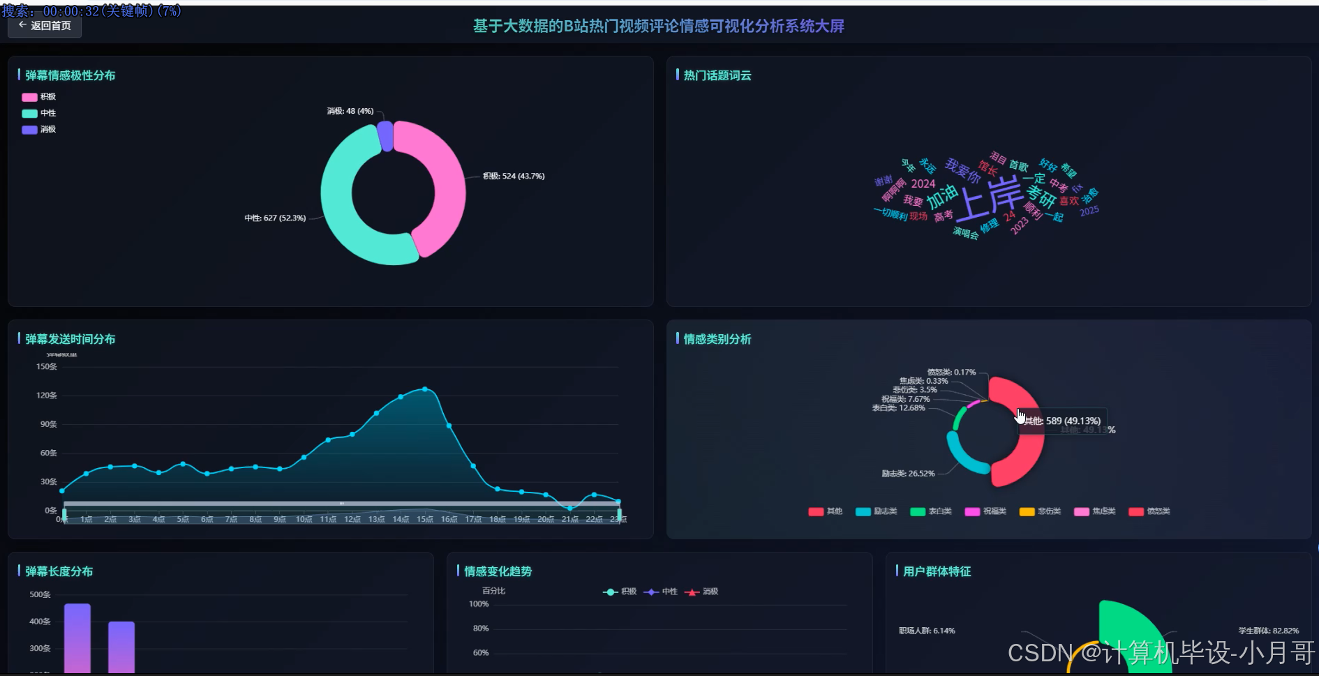Viewport: 1319px width, 676px height.
Task: Click the tallest bar in 弹幕长度分布
Action: click(x=77, y=638)
